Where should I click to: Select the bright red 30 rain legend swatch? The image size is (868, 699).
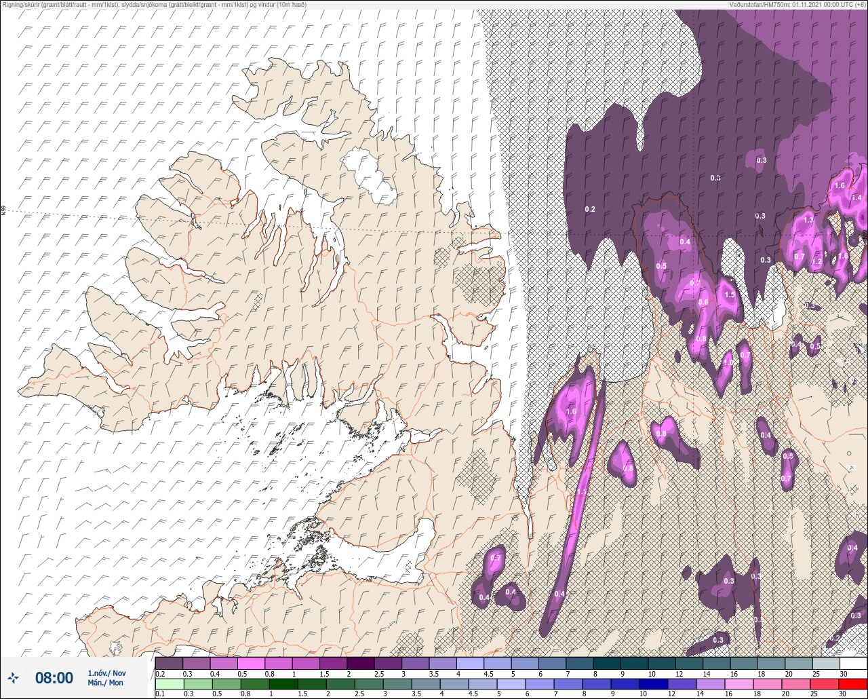coord(854,683)
